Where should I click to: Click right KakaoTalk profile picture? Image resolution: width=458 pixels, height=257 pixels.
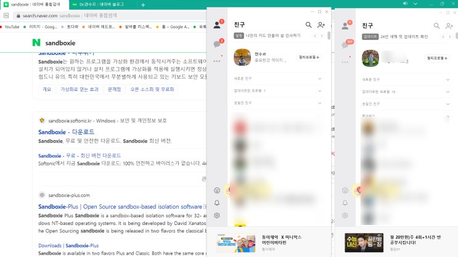tap(370, 58)
